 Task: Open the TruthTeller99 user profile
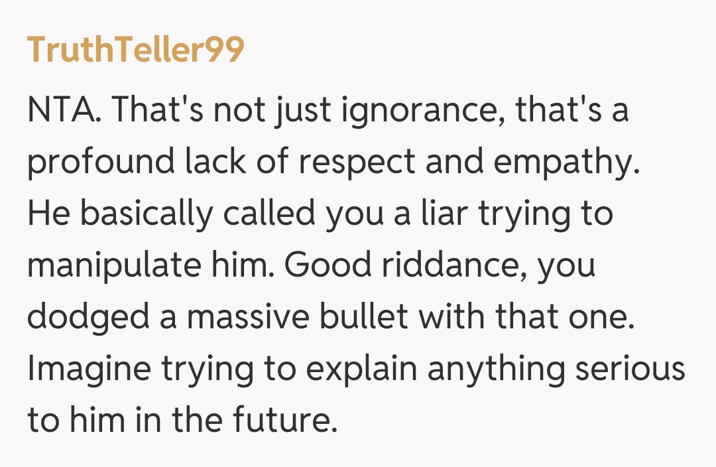[136, 50]
